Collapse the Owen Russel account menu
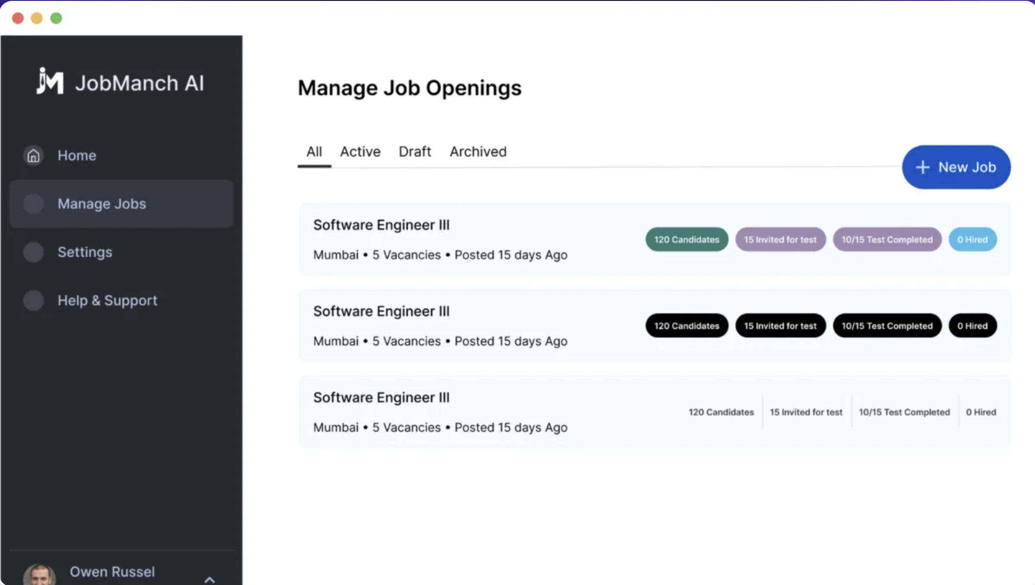Screen dimensions: 1035x585 211,579
